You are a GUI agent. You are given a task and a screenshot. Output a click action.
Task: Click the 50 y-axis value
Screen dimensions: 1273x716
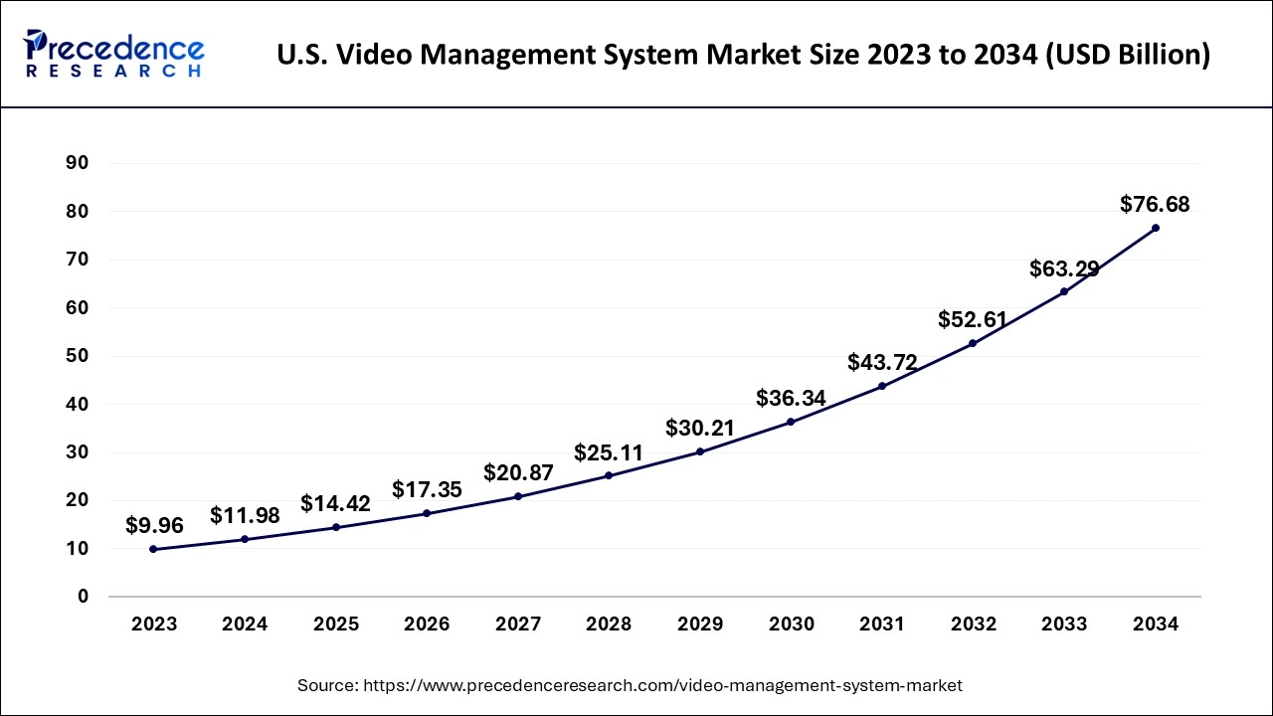79,356
